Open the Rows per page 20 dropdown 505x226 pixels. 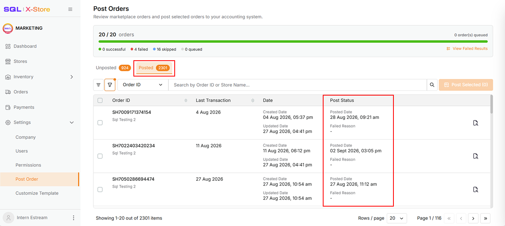click(397, 218)
